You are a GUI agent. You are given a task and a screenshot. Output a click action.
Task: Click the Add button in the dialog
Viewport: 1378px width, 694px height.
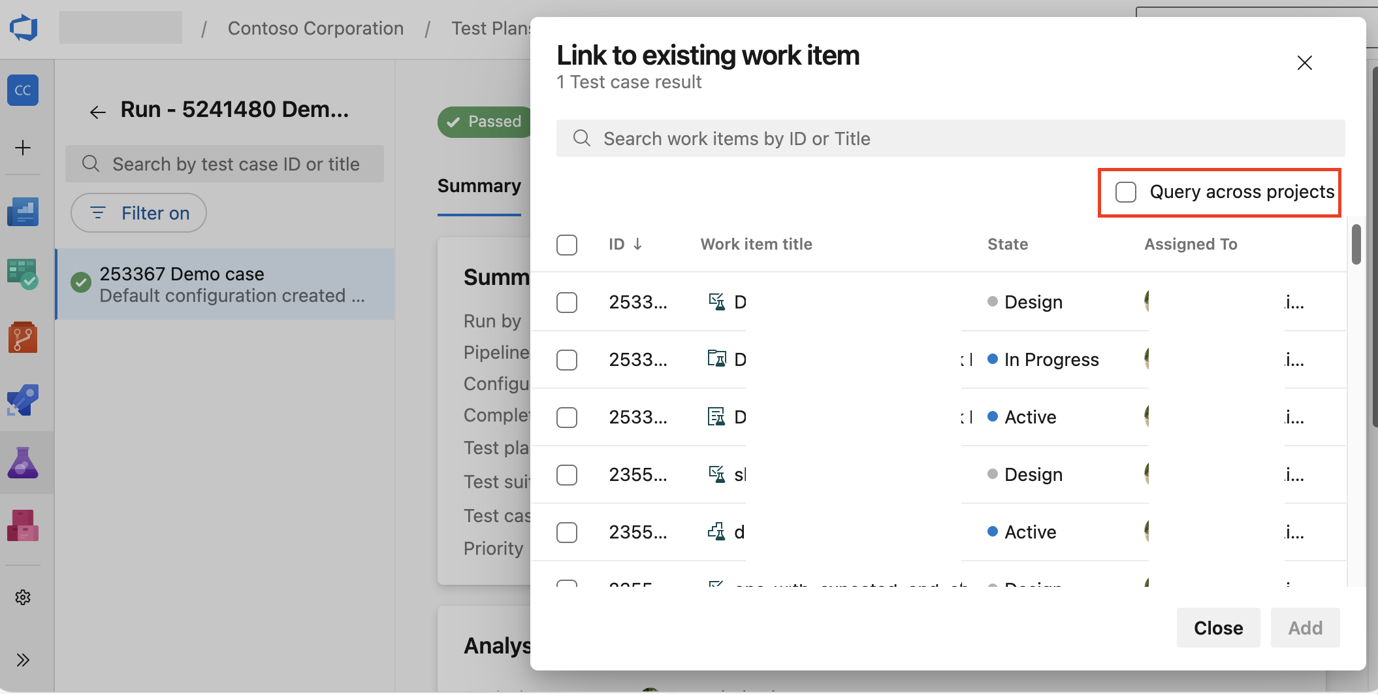pos(1305,627)
